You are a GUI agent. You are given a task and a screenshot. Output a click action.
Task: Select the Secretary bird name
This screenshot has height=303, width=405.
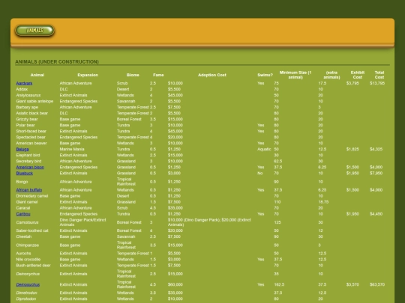pyautogui.click(x=28, y=162)
